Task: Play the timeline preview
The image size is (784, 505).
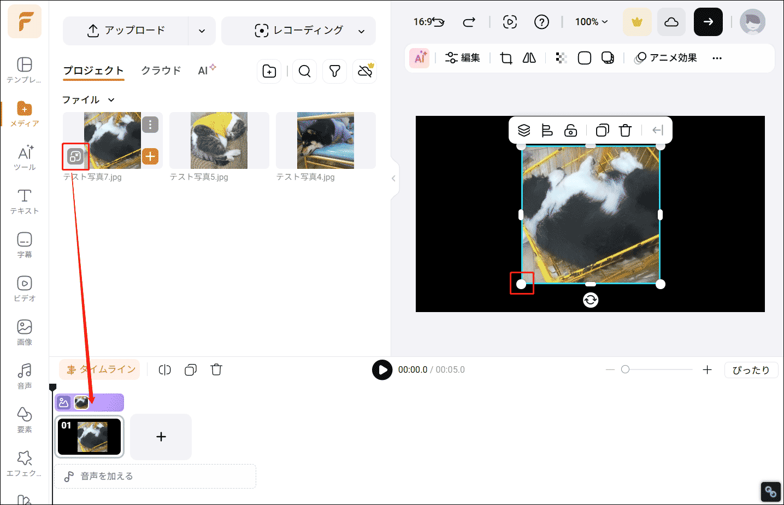Action: (x=382, y=370)
